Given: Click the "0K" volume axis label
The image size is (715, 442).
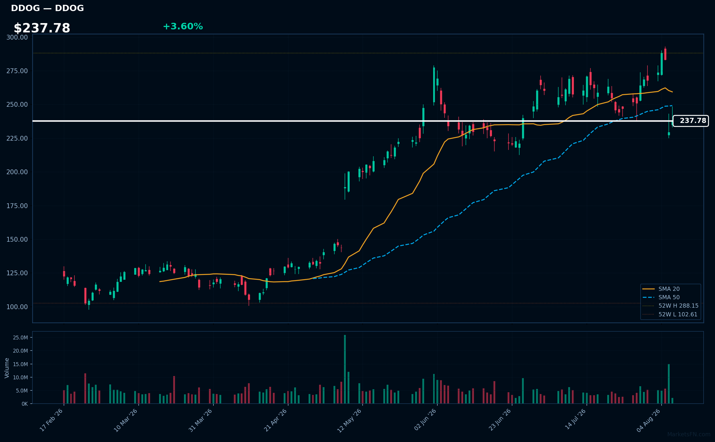Looking at the screenshot, I should 25,404.
